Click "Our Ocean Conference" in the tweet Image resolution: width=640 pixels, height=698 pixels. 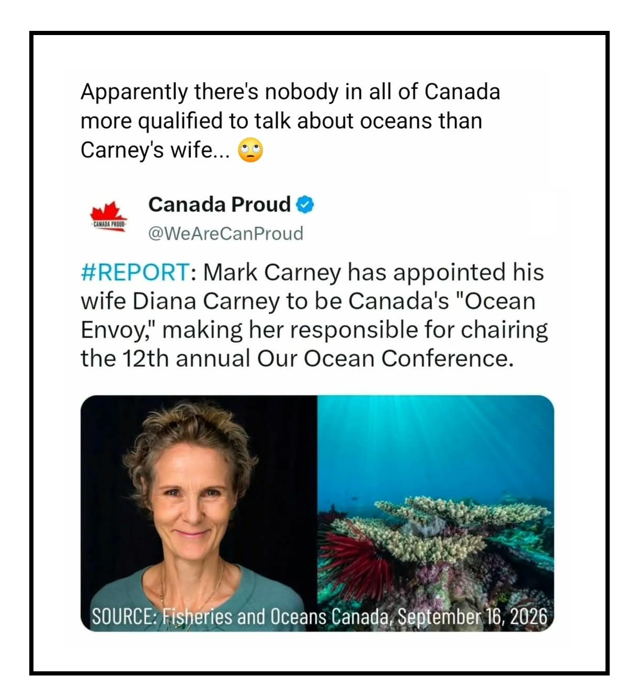[x=382, y=359]
